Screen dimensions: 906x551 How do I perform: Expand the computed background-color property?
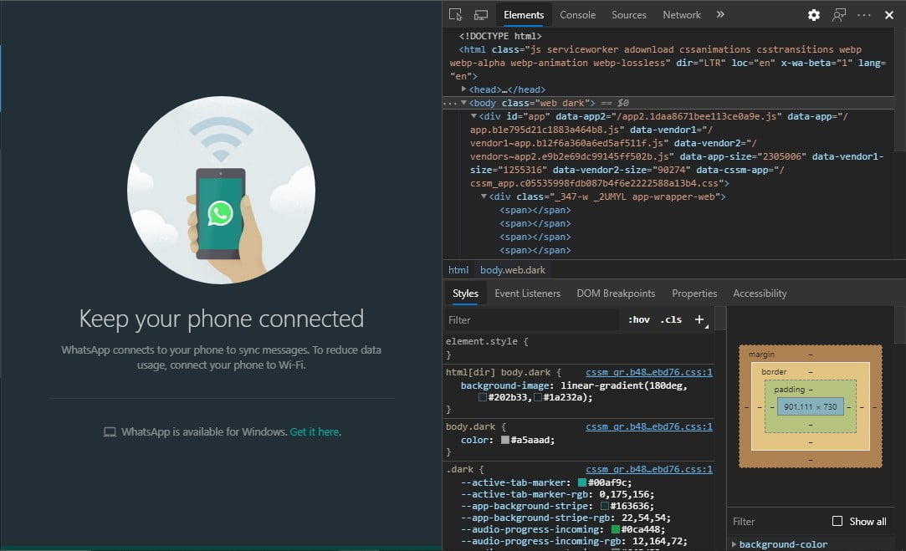[x=734, y=544]
